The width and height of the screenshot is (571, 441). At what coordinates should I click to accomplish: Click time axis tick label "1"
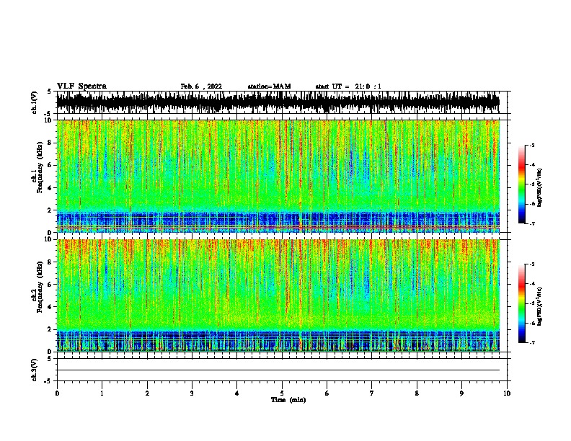pos(102,393)
